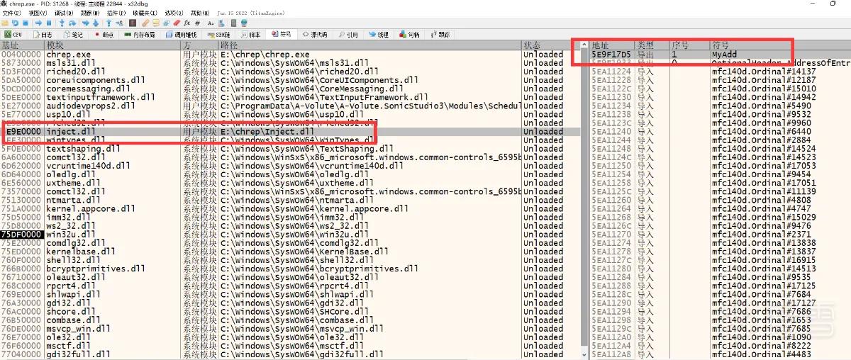Switch to the 断点 breakpoints tab
851x360 pixels.
click(104, 34)
